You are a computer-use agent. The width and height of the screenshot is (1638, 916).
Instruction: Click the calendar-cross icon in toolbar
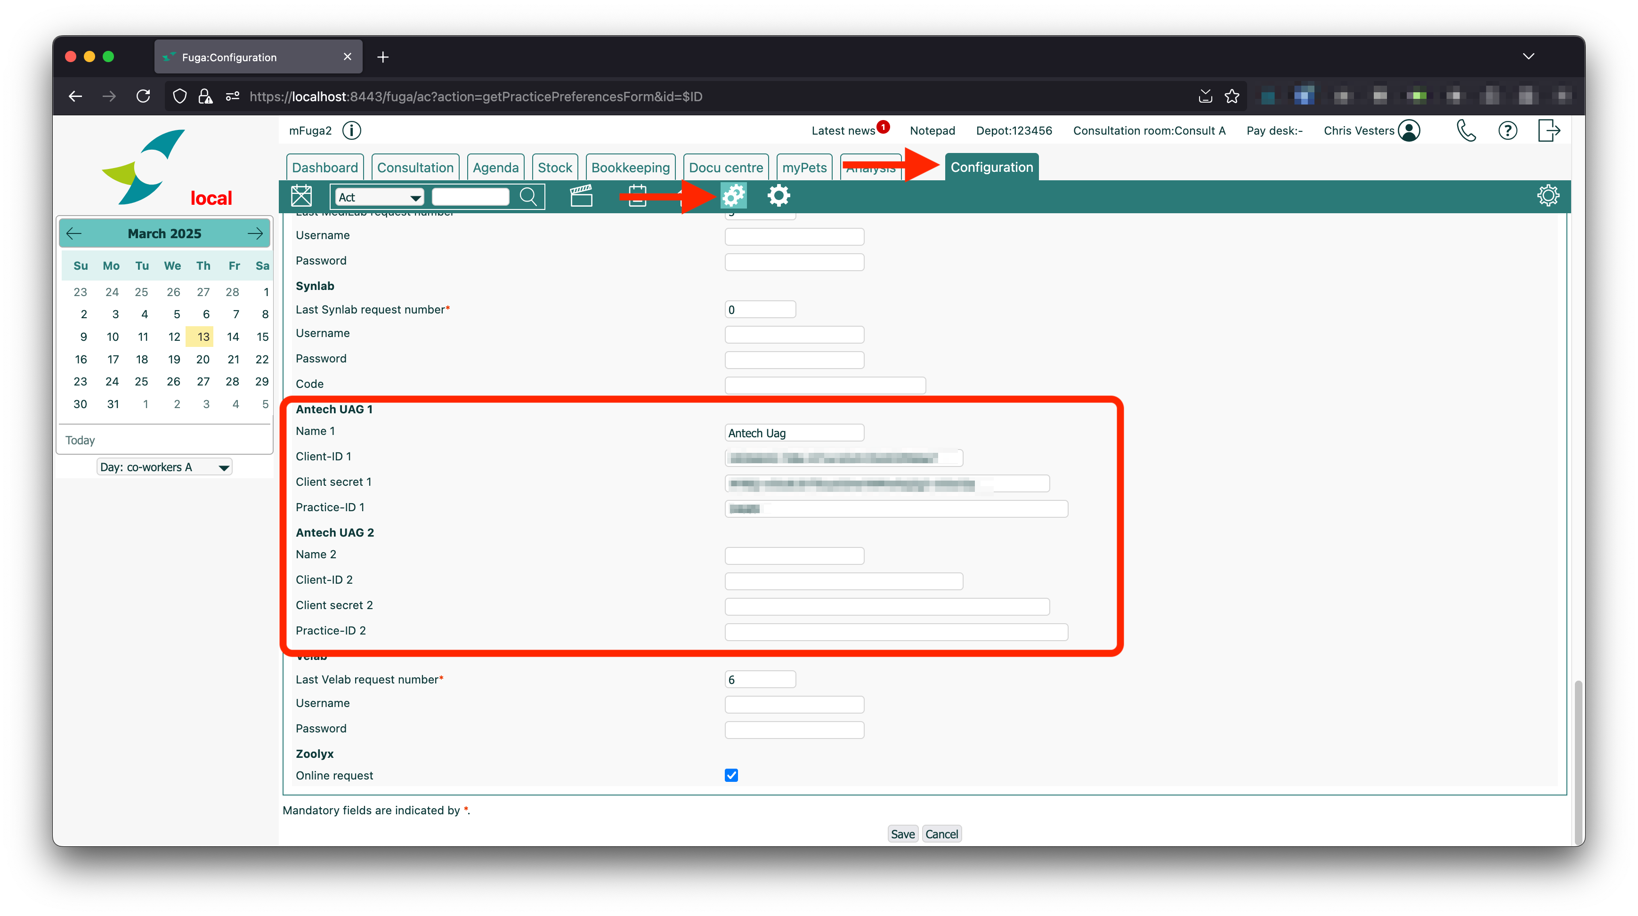[x=301, y=196]
